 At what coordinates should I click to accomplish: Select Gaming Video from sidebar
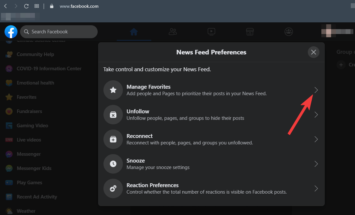coord(32,126)
